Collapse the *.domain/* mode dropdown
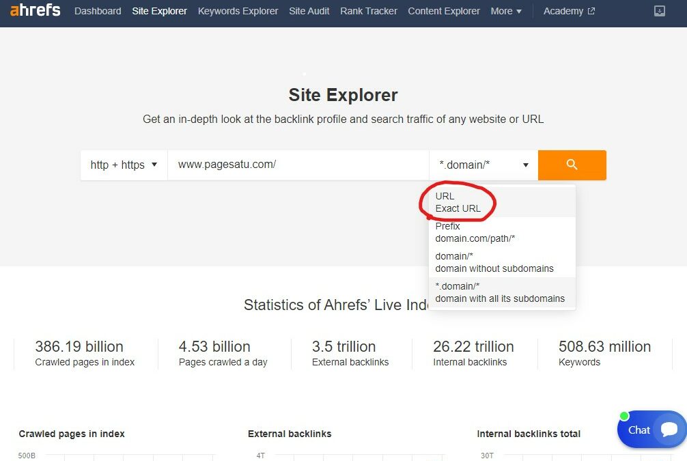Viewport: 687px width, 461px height. pyautogui.click(x=483, y=165)
